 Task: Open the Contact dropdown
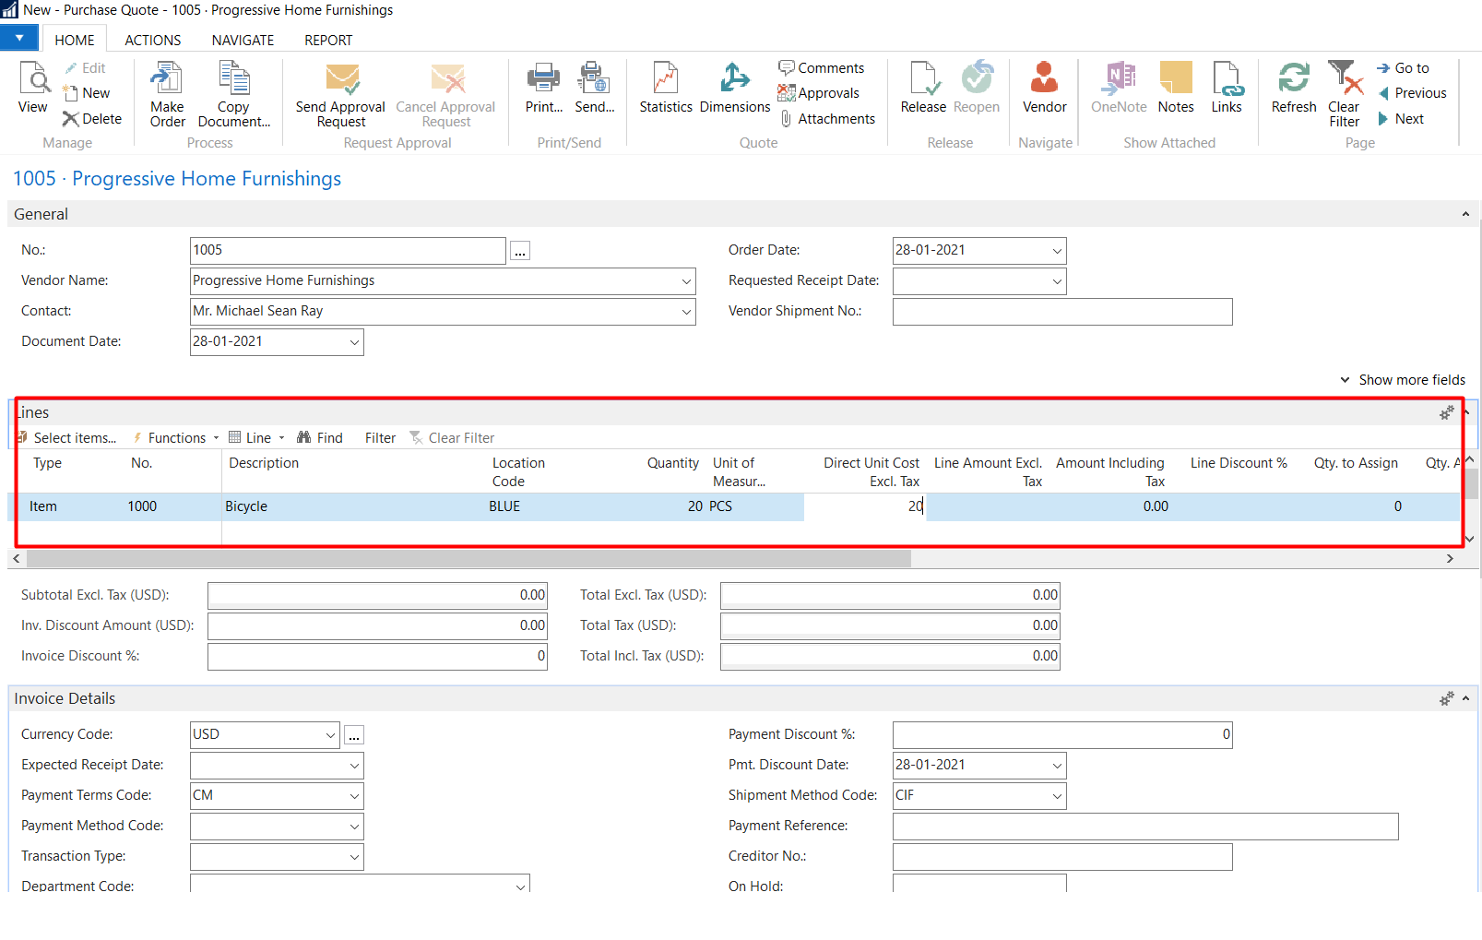(x=686, y=312)
